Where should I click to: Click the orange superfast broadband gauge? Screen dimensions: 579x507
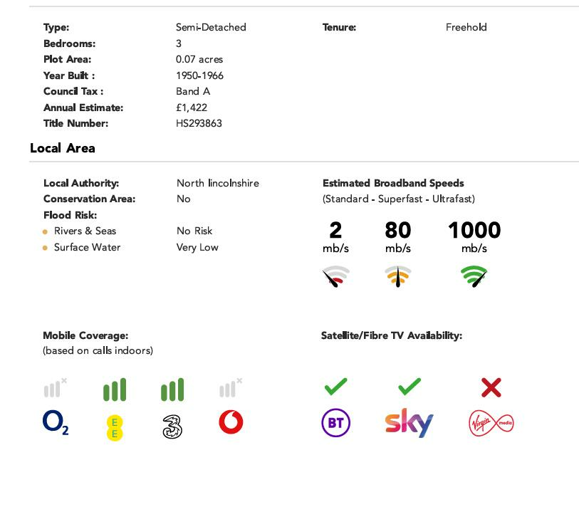[x=398, y=276]
